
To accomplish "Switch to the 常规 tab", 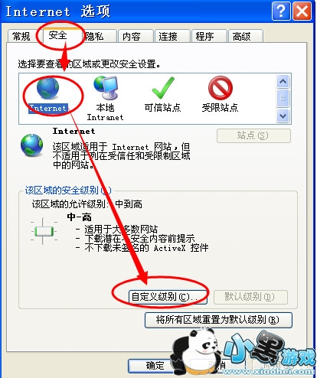I will (x=21, y=36).
